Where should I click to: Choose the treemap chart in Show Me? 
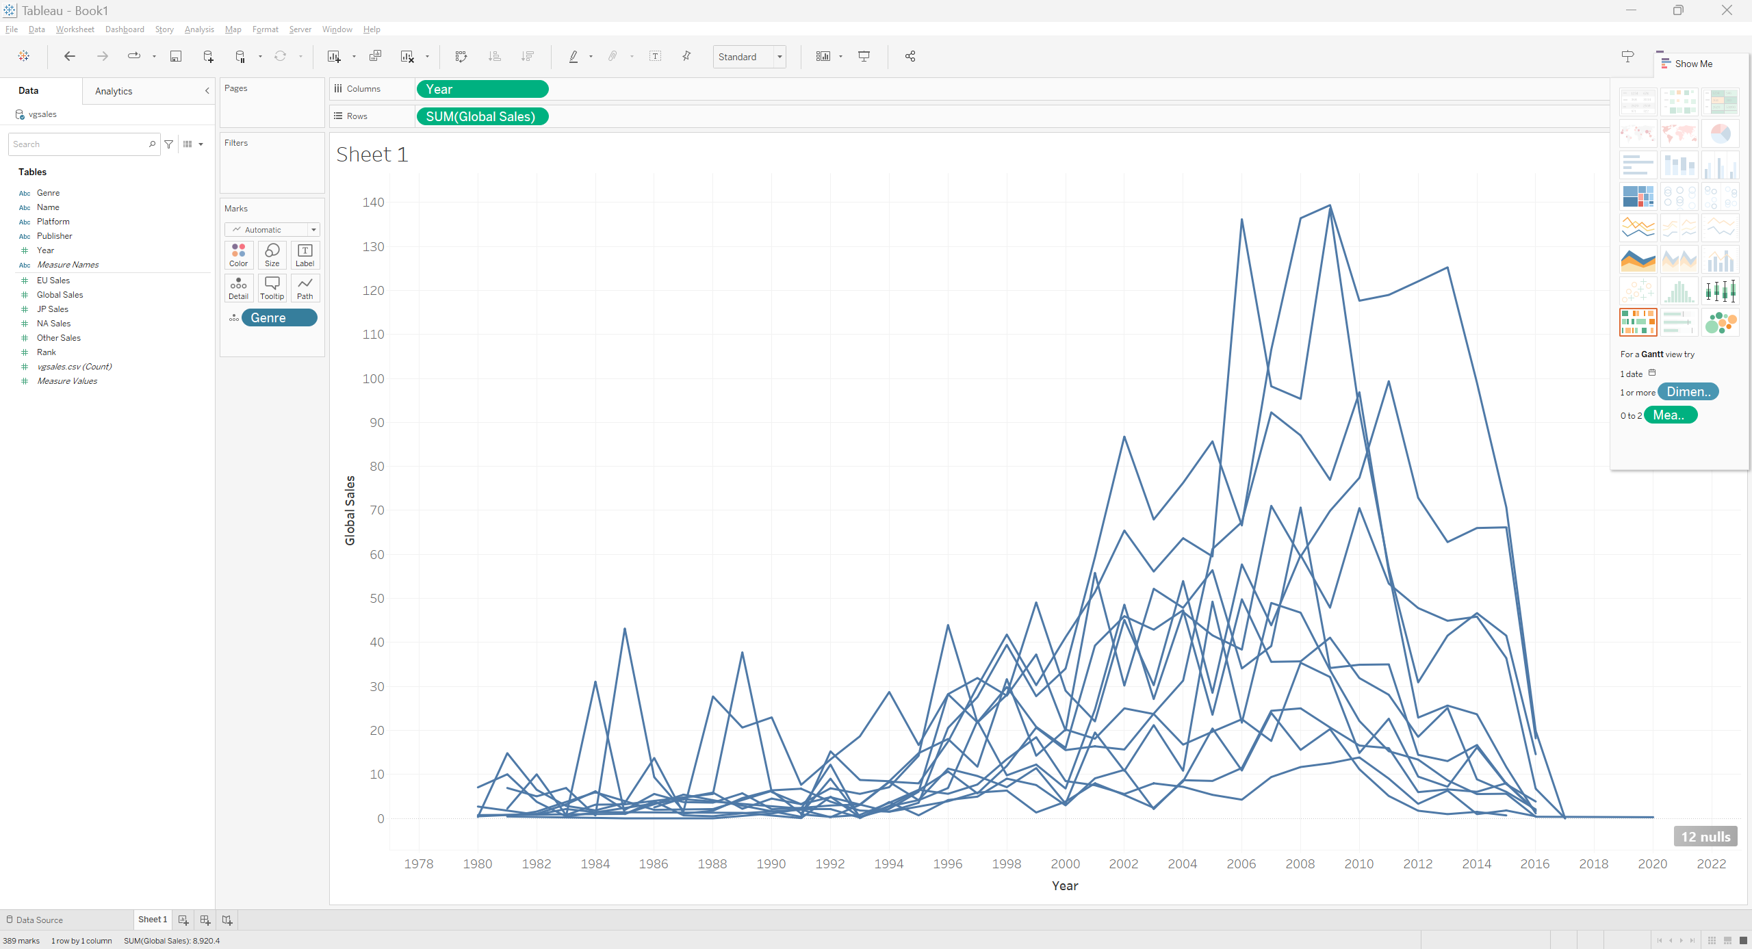pyautogui.click(x=1638, y=196)
